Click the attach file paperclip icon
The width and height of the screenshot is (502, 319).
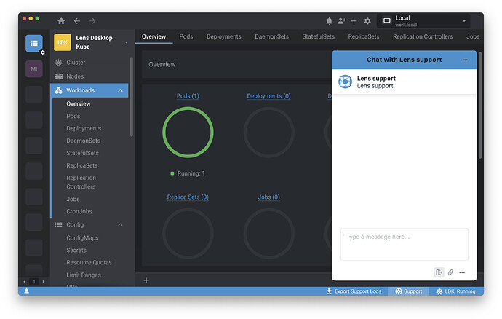(450, 272)
